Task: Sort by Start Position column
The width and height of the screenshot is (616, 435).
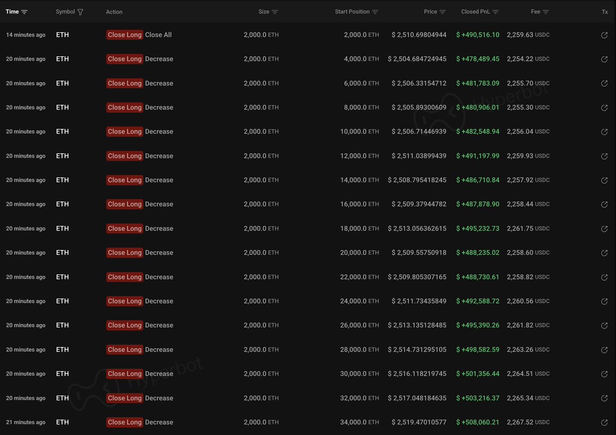Action: [375, 12]
